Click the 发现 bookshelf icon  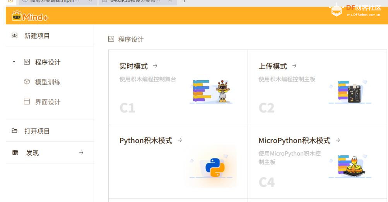(x=15, y=152)
